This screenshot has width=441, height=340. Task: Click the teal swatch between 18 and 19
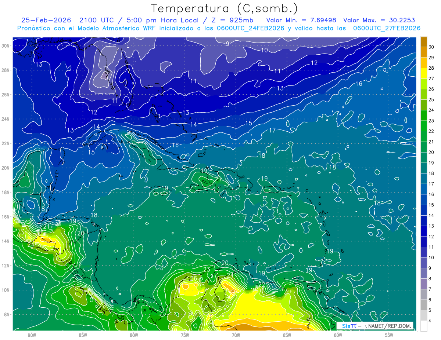click(424, 168)
